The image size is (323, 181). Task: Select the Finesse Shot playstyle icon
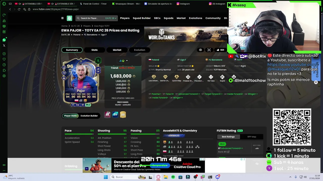[x=188, y=77]
